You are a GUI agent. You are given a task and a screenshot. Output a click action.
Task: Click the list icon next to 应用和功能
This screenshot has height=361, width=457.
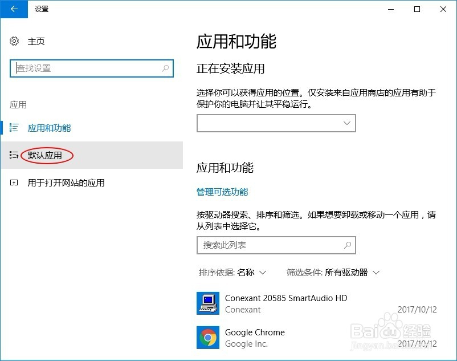pos(14,128)
